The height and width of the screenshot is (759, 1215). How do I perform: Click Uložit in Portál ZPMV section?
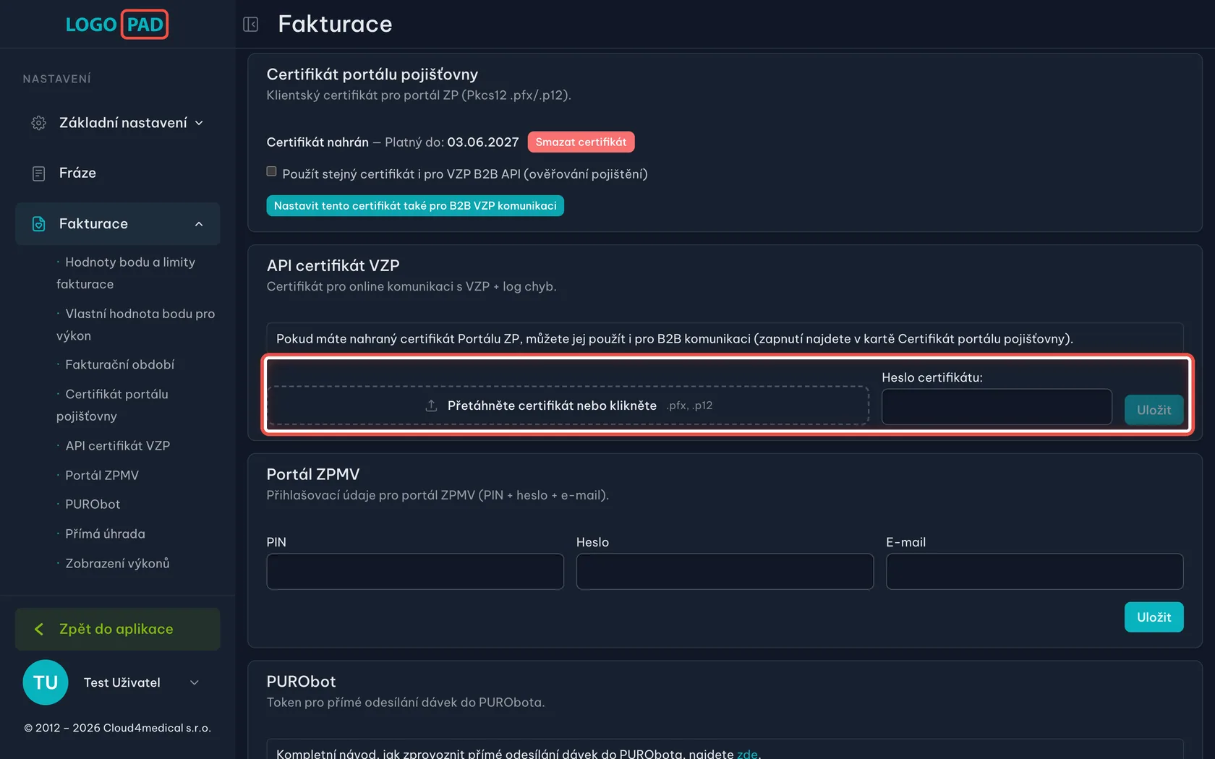tap(1154, 617)
